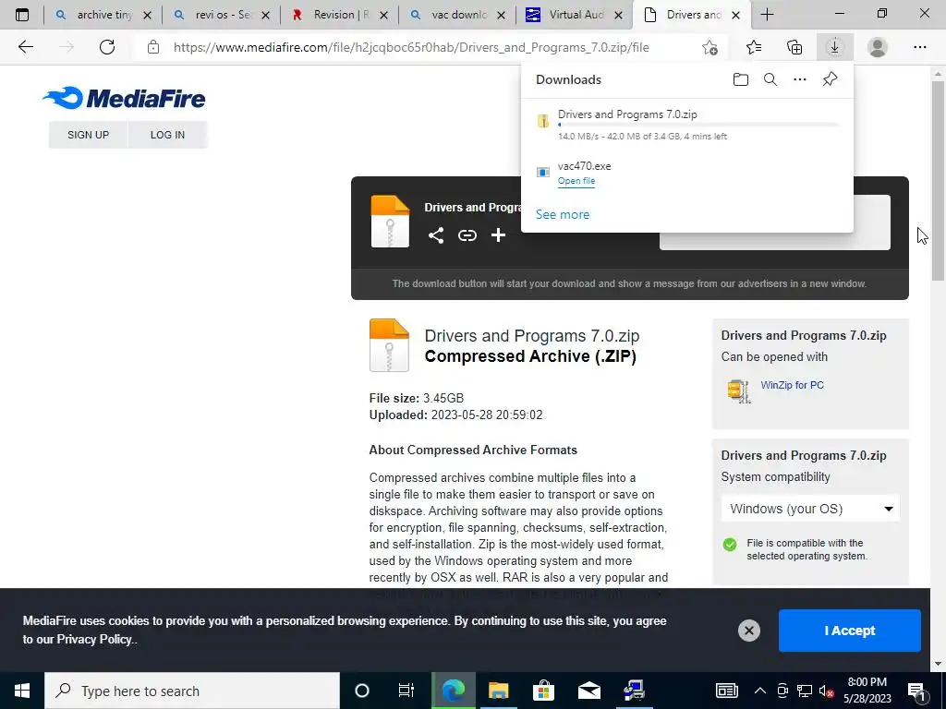
Task: Click the share icon for the file
Action: point(436,235)
